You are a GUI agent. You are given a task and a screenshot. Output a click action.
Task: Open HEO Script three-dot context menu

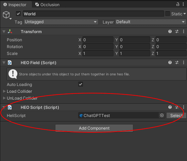pyautogui.click(x=184, y=107)
